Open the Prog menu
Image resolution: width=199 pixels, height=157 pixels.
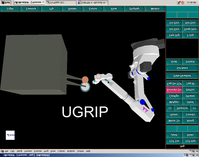pos(46,151)
